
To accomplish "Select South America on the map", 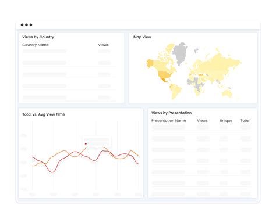I will pyautogui.click(x=176, y=91).
